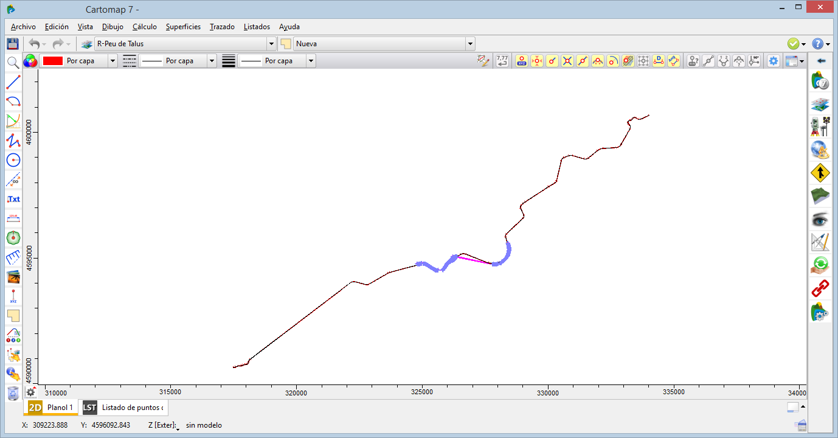The image size is (838, 438).
Task: Select the magnifier zoom tool
Action: [x=12, y=62]
